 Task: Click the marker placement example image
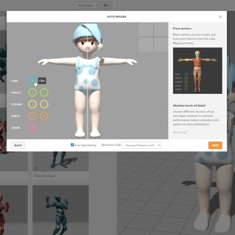(x=197, y=70)
